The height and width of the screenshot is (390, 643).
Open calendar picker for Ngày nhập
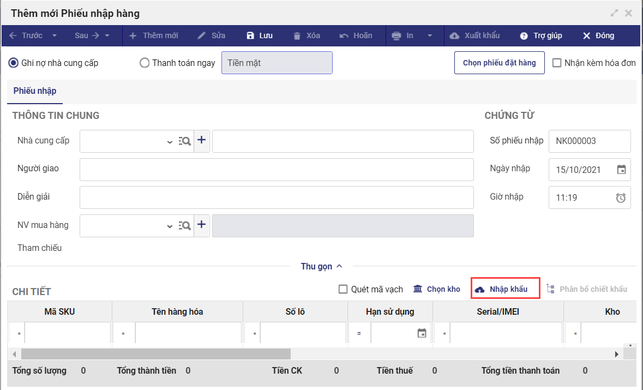click(x=621, y=170)
